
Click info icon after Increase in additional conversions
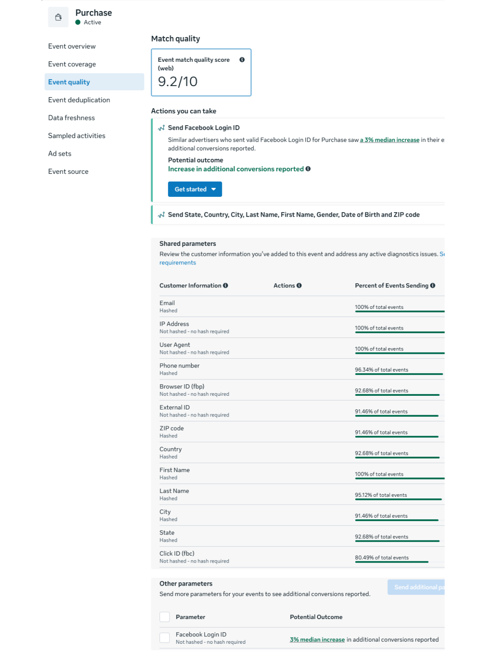coord(308,169)
